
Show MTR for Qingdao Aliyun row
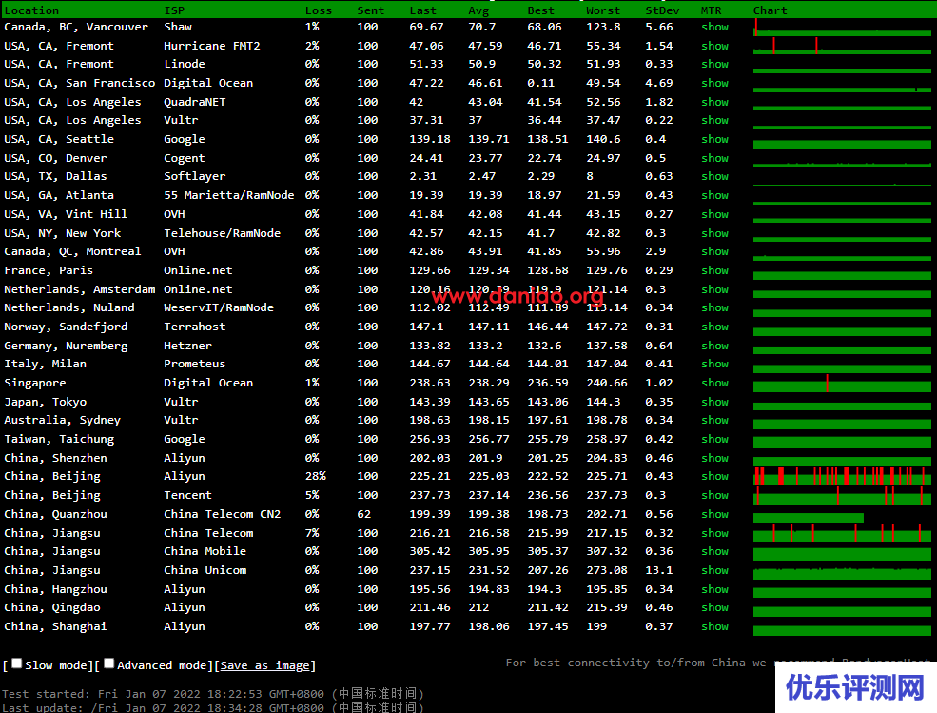tap(714, 607)
